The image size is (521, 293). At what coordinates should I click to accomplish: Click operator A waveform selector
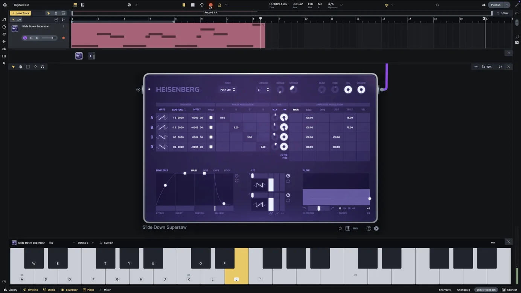click(162, 118)
